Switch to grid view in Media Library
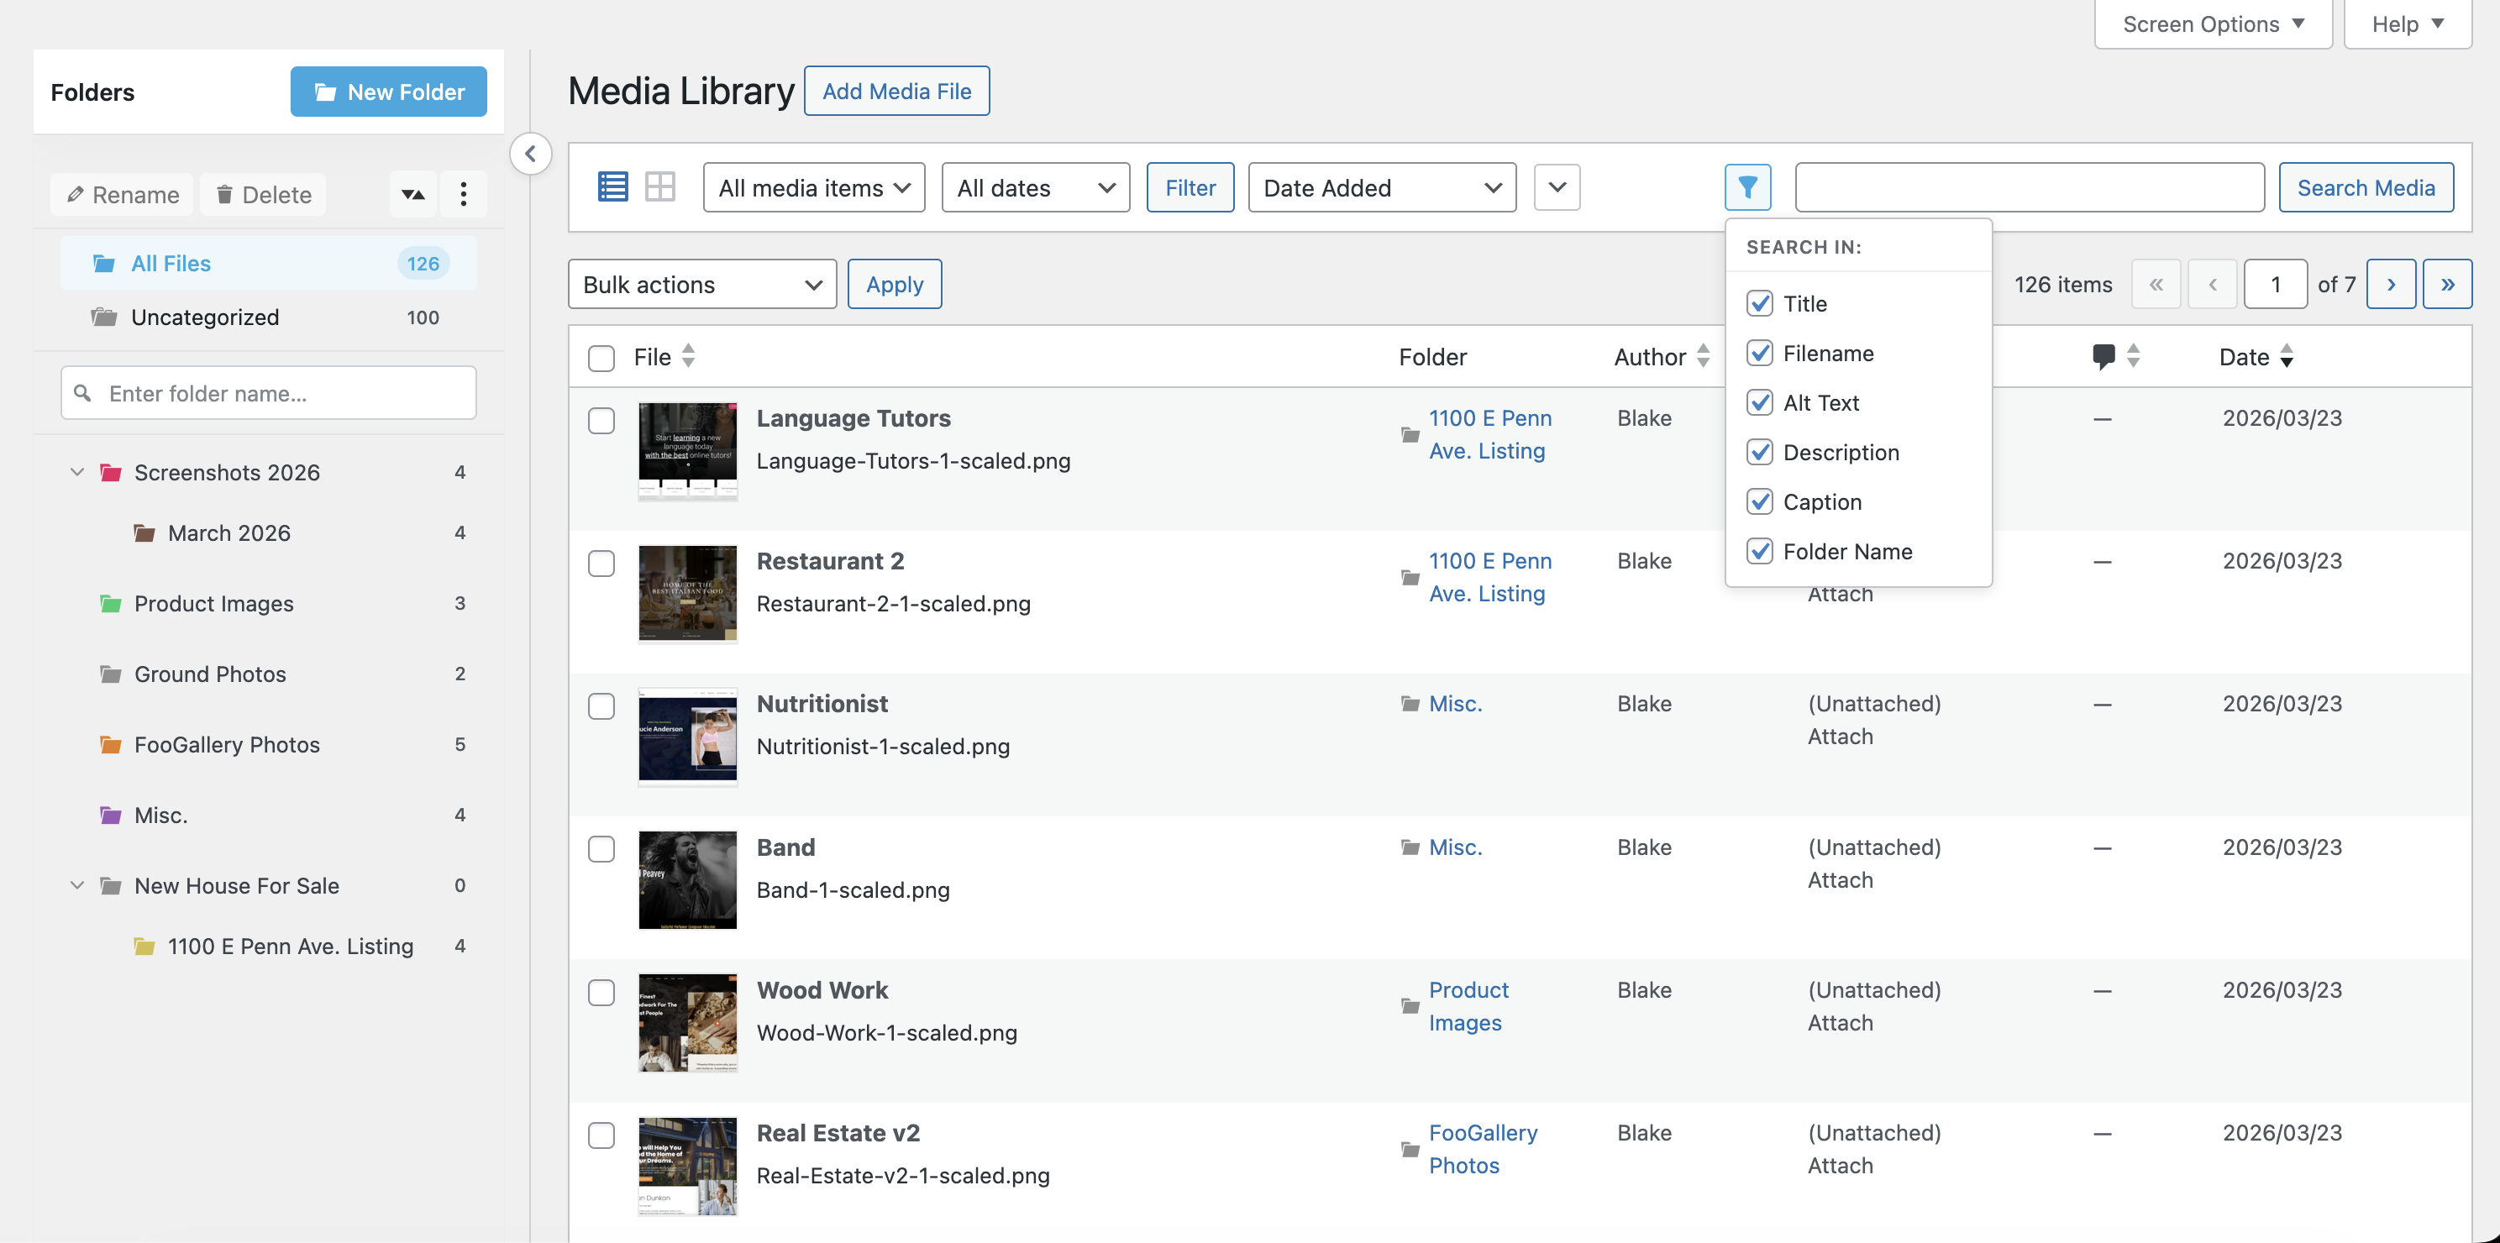This screenshot has width=2500, height=1243. pyautogui.click(x=660, y=186)
